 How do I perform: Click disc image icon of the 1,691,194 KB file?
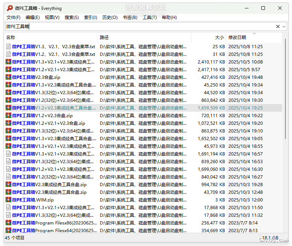pos(8,154)
